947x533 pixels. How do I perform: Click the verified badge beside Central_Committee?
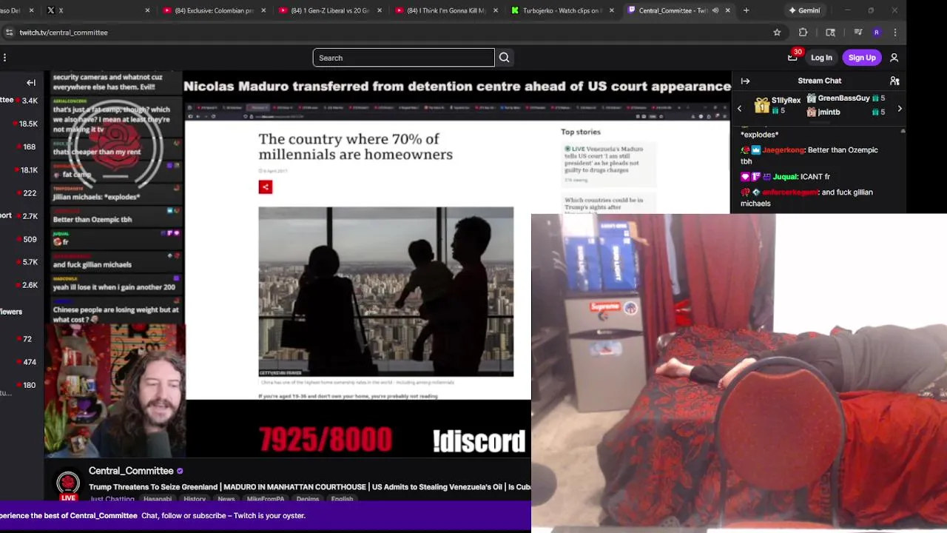pos(180,471)
